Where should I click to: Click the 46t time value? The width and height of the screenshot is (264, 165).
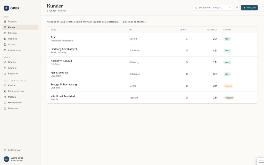point(215,51)
